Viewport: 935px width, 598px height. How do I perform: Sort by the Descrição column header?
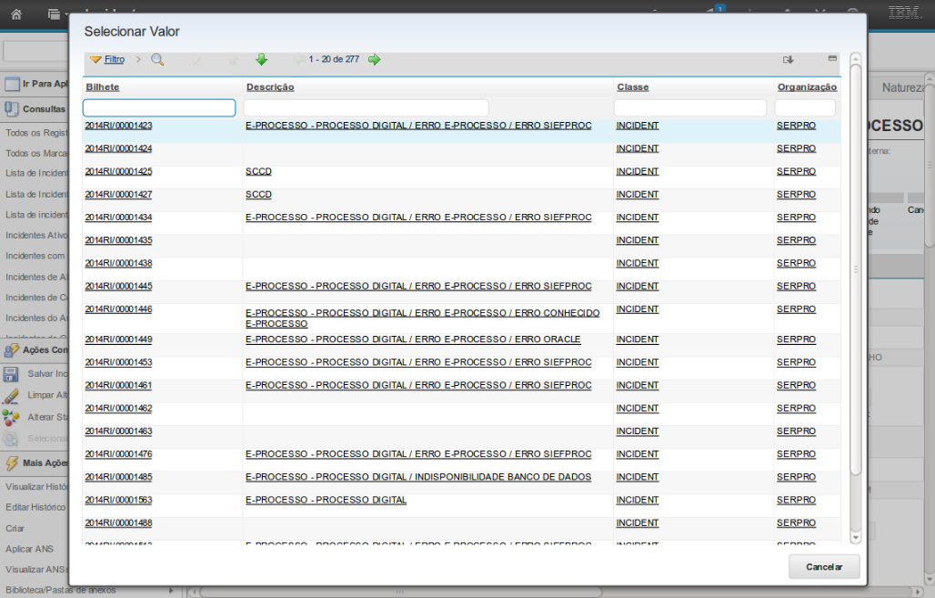tap(270, 87)
